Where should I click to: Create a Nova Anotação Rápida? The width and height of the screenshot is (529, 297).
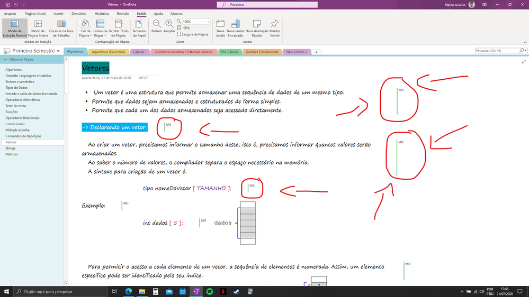click(x=256, y=29)
